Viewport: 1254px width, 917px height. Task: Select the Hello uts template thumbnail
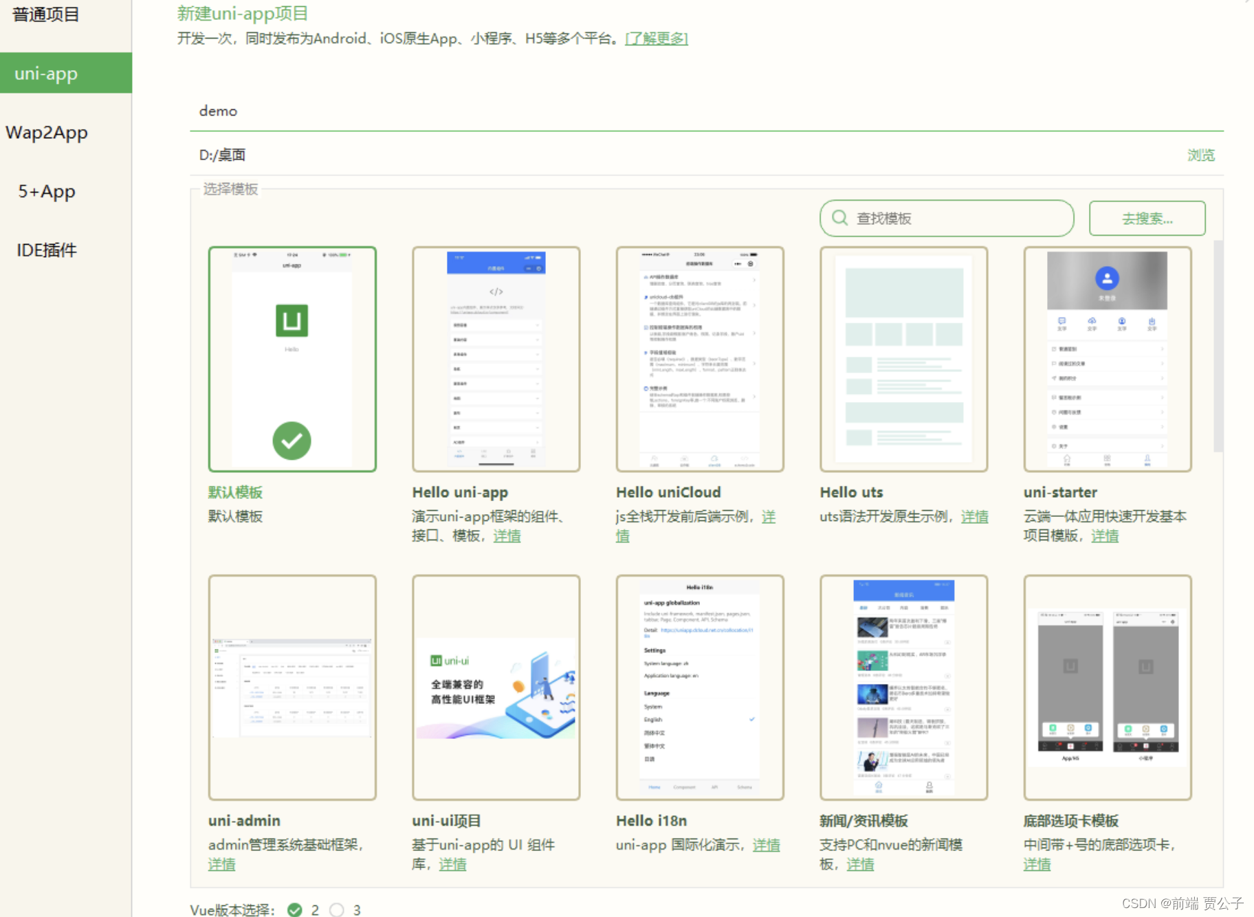point(903,359)
